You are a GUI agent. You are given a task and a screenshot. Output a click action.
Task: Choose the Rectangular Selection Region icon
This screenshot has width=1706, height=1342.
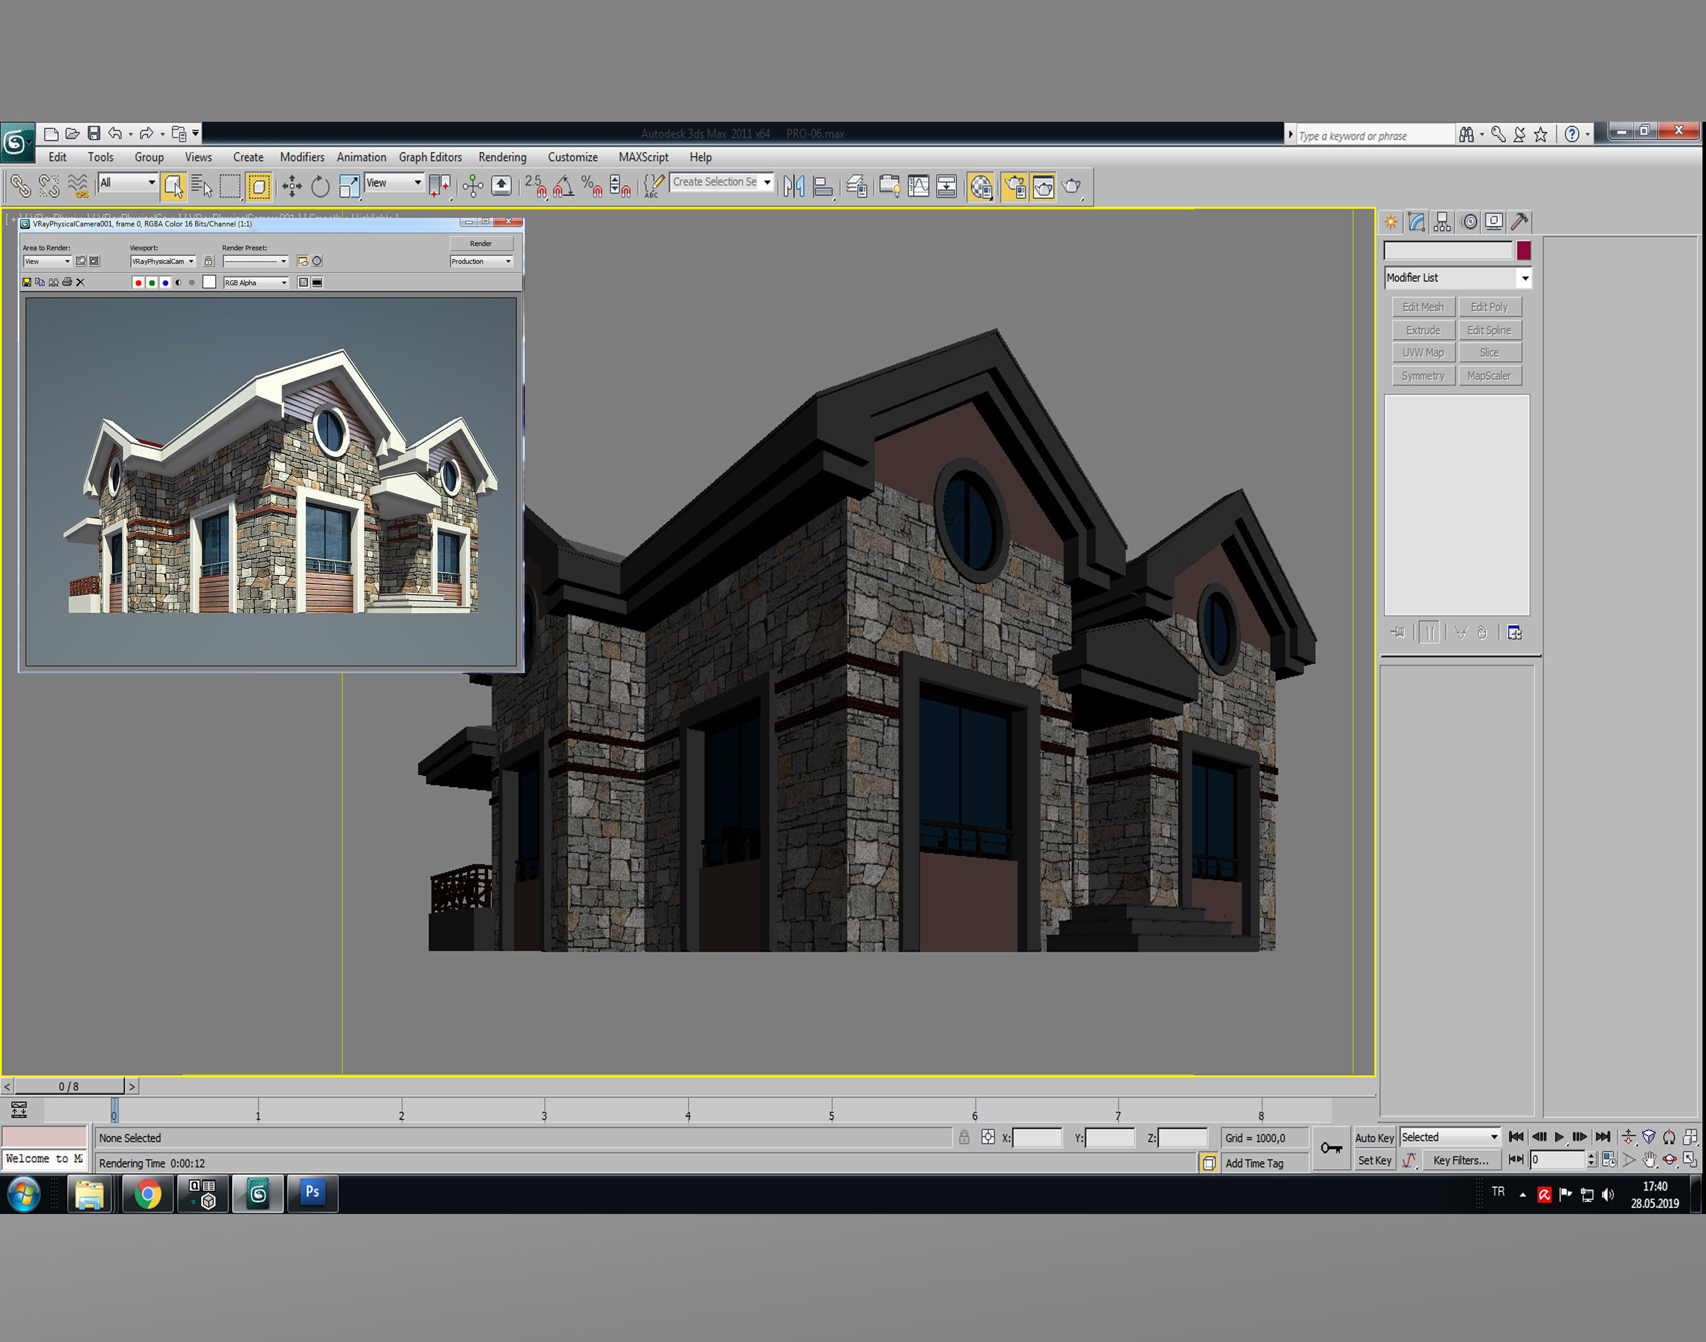point(230,186)
